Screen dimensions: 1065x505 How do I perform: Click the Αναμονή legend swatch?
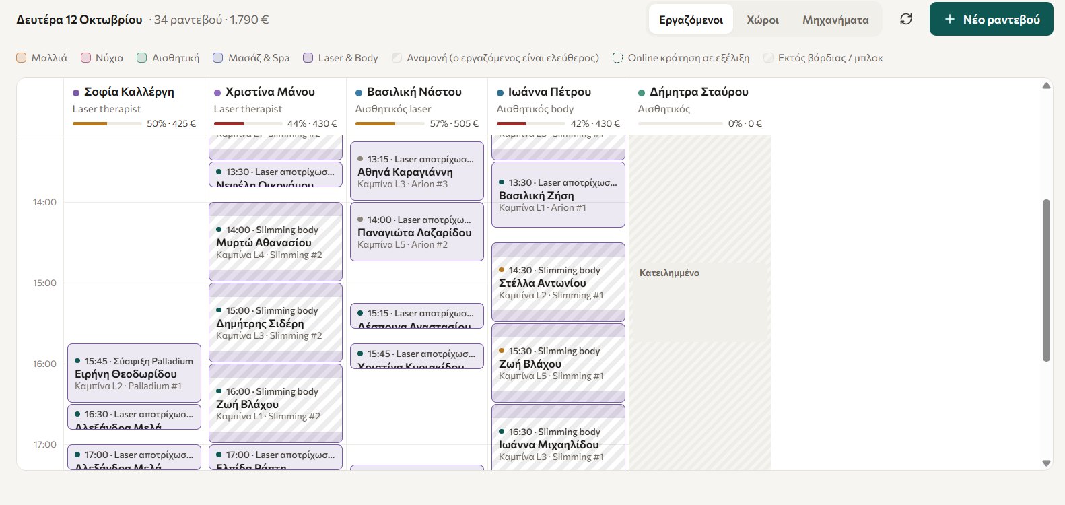coord(397,58)
